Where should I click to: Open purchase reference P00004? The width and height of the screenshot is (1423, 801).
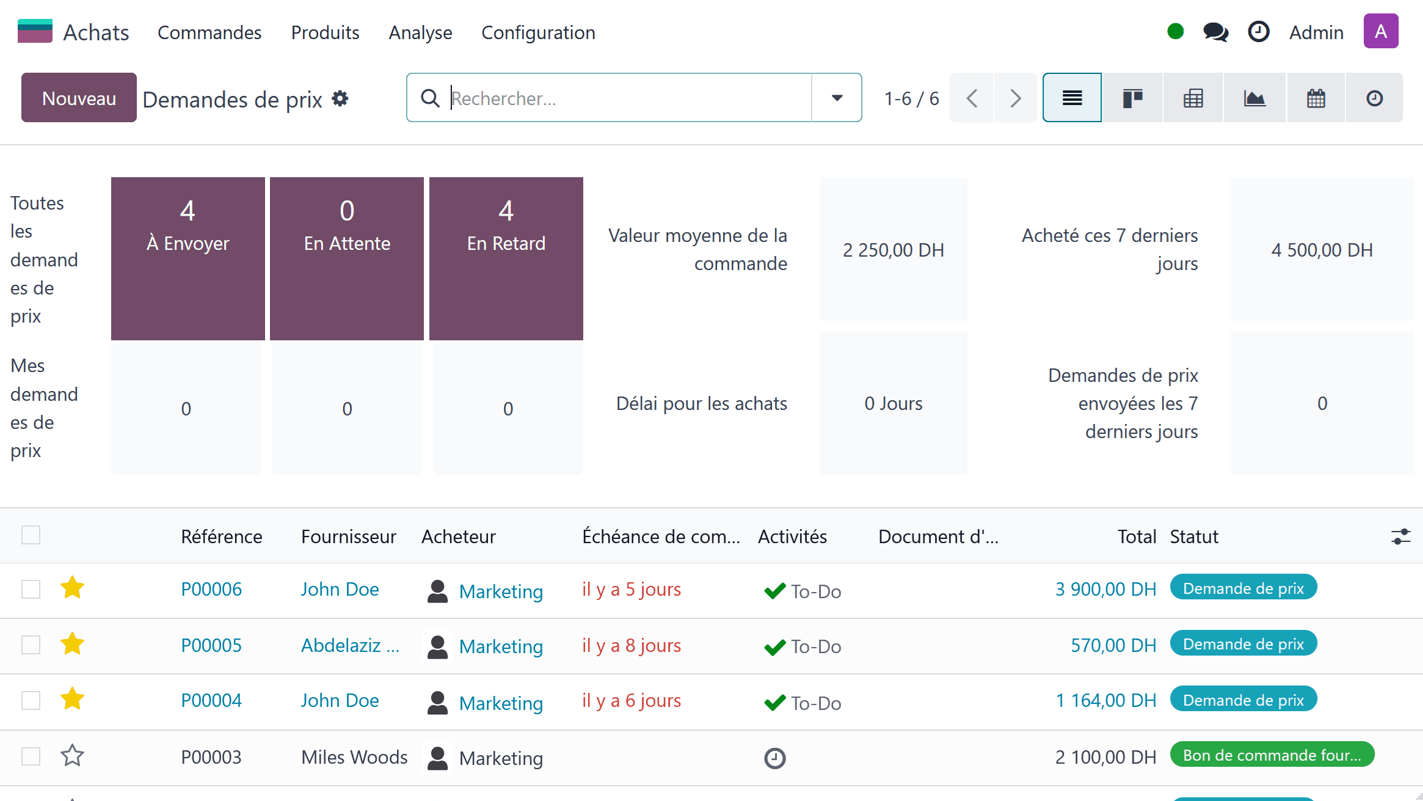[211, 700]
